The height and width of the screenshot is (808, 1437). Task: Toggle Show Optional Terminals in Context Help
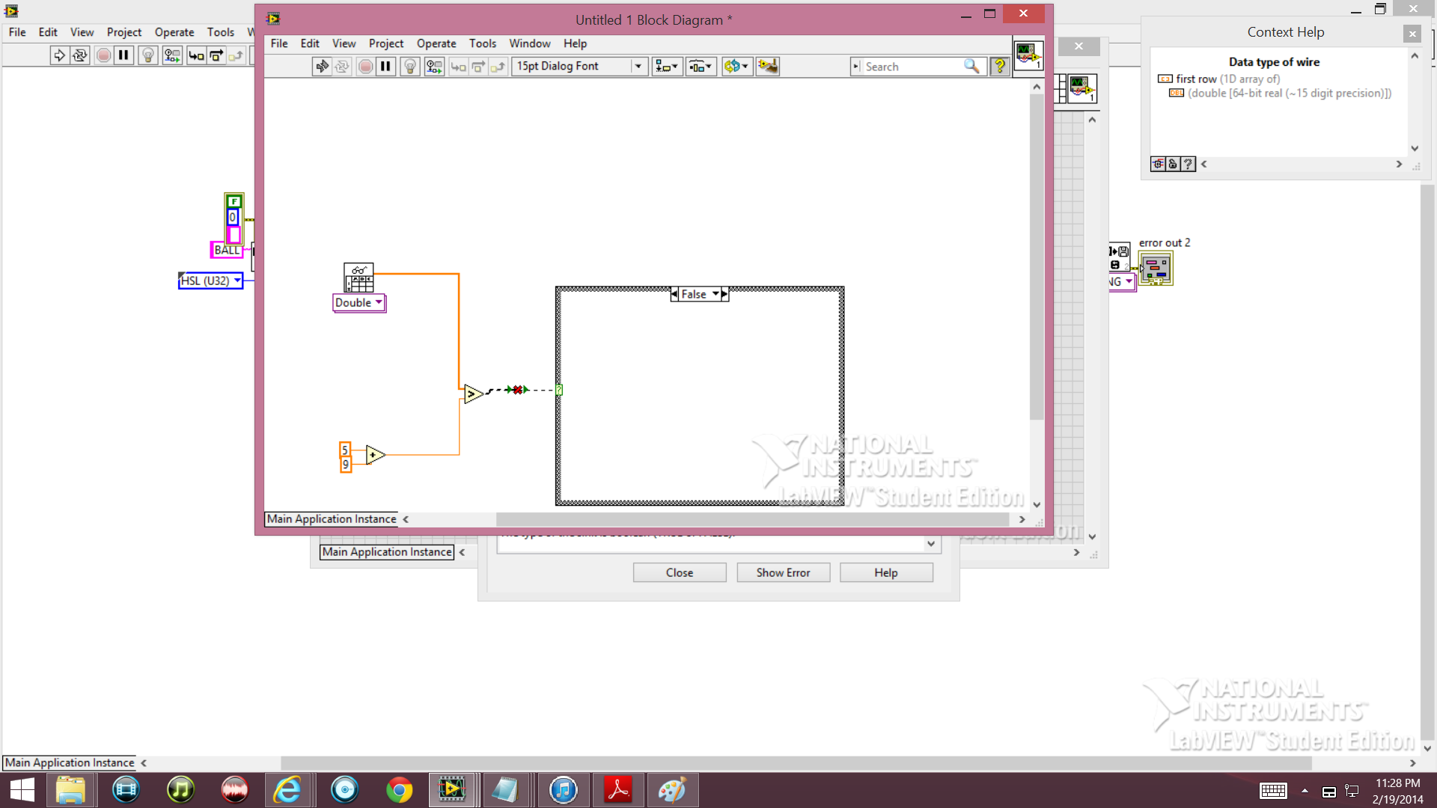pyautogui.click(x=1158, y=164)
